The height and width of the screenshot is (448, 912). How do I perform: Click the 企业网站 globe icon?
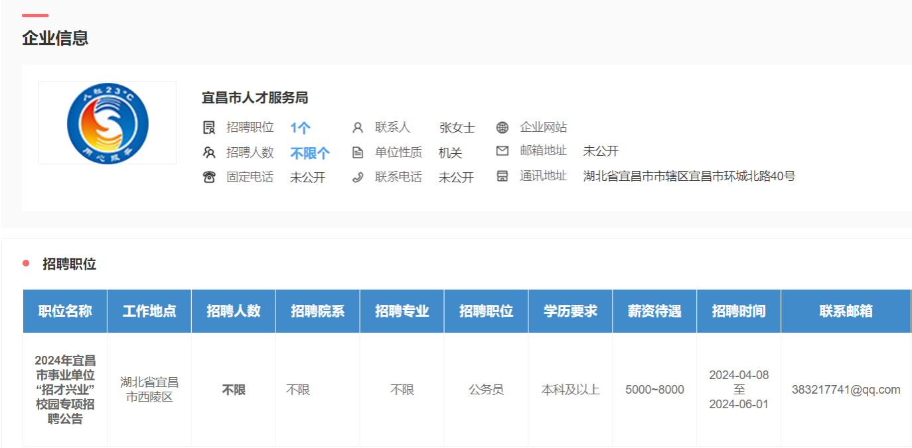click(502, 128)
